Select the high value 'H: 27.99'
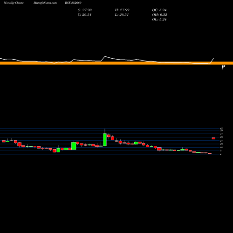Viewport: 233px width, 233px height. click(122, 10)
